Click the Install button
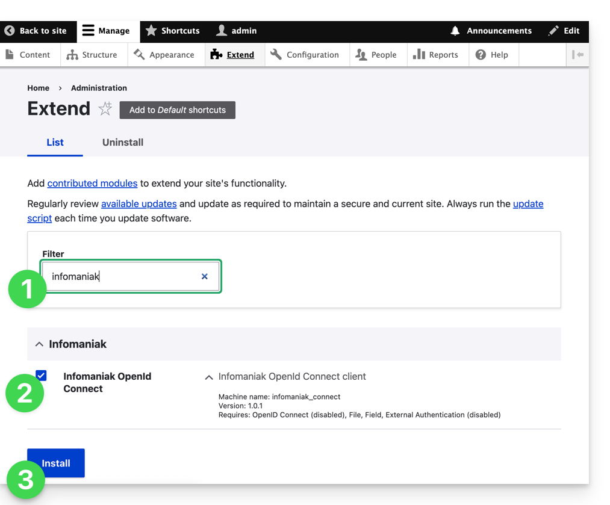This screenshot has width=610, height=505. point(56,463)
